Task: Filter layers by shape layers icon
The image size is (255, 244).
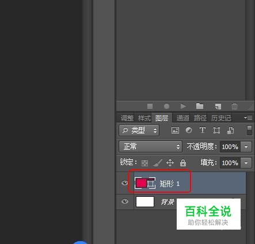Action: [216, 131]
